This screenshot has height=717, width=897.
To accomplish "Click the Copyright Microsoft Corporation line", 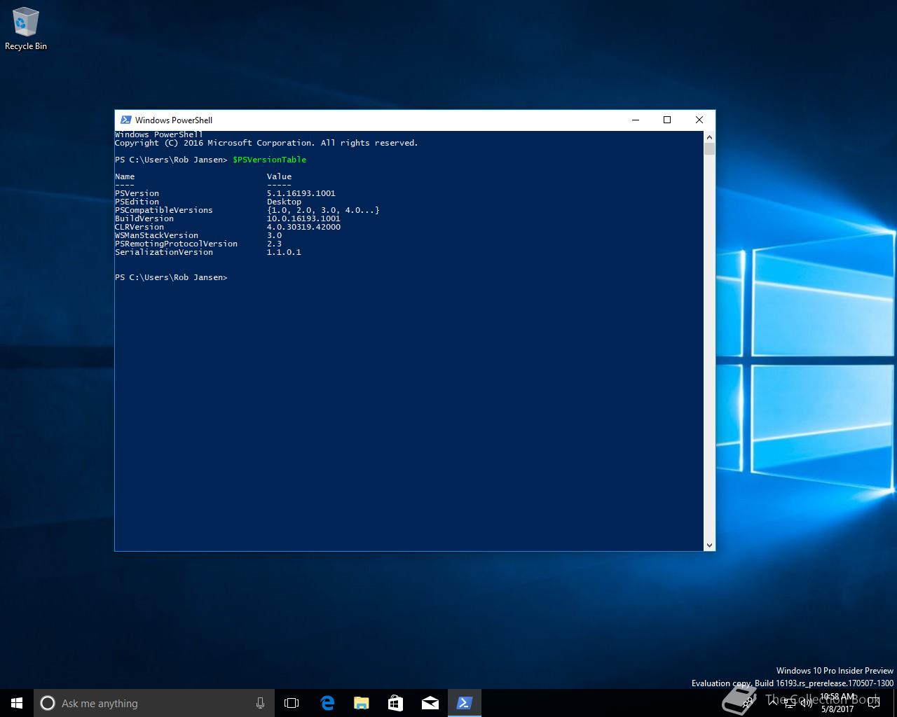I will pyautogui.click(x=266, y=143).
